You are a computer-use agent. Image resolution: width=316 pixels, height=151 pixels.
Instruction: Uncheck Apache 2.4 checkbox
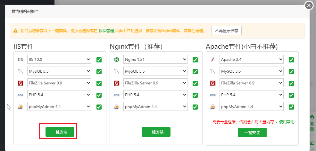click(x=291, y=60)
